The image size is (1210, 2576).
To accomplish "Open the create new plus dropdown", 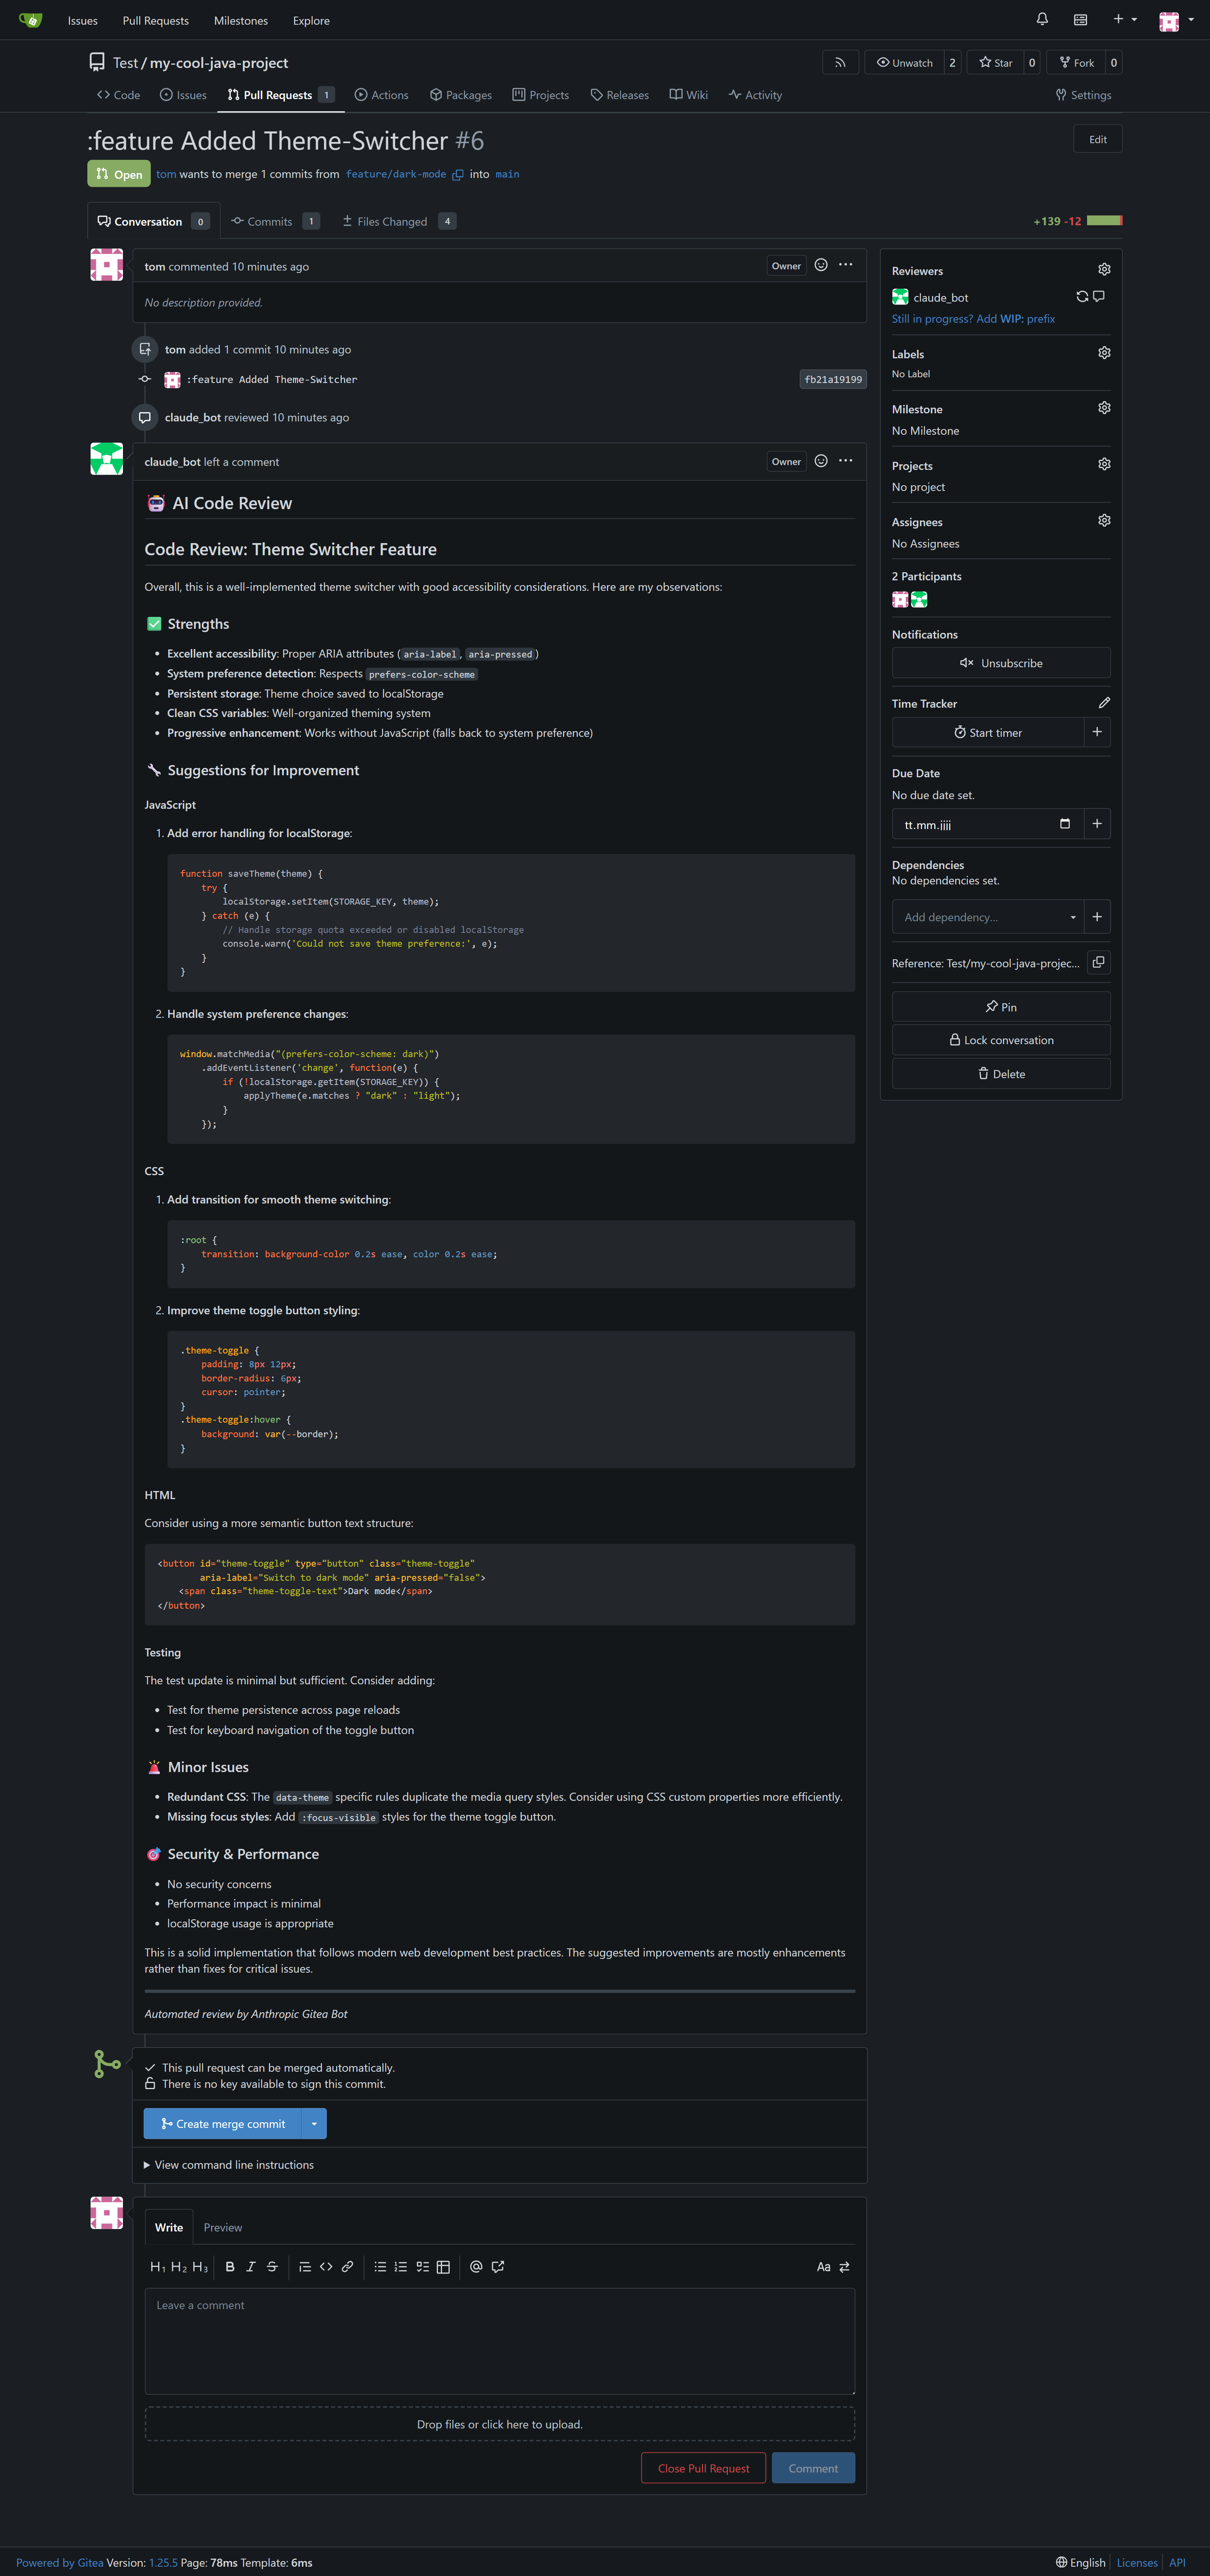I will [x=1125, y=20].
